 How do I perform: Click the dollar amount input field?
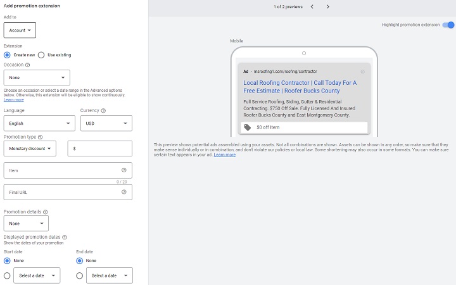(101, 148)
